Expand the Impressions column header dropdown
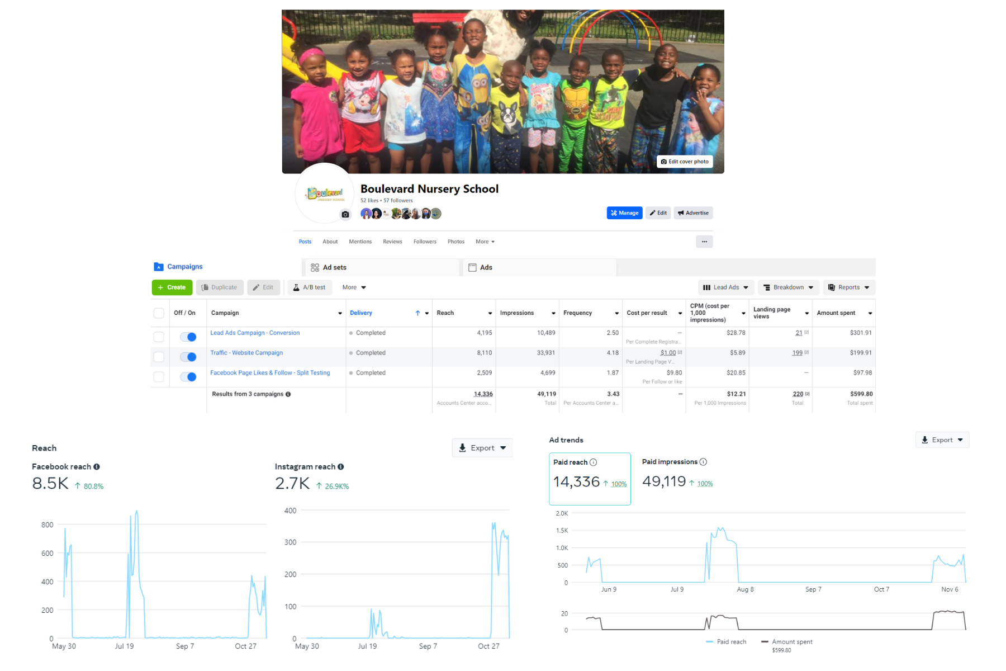This screenshot has height=671, width=1006. coord(553,313)
